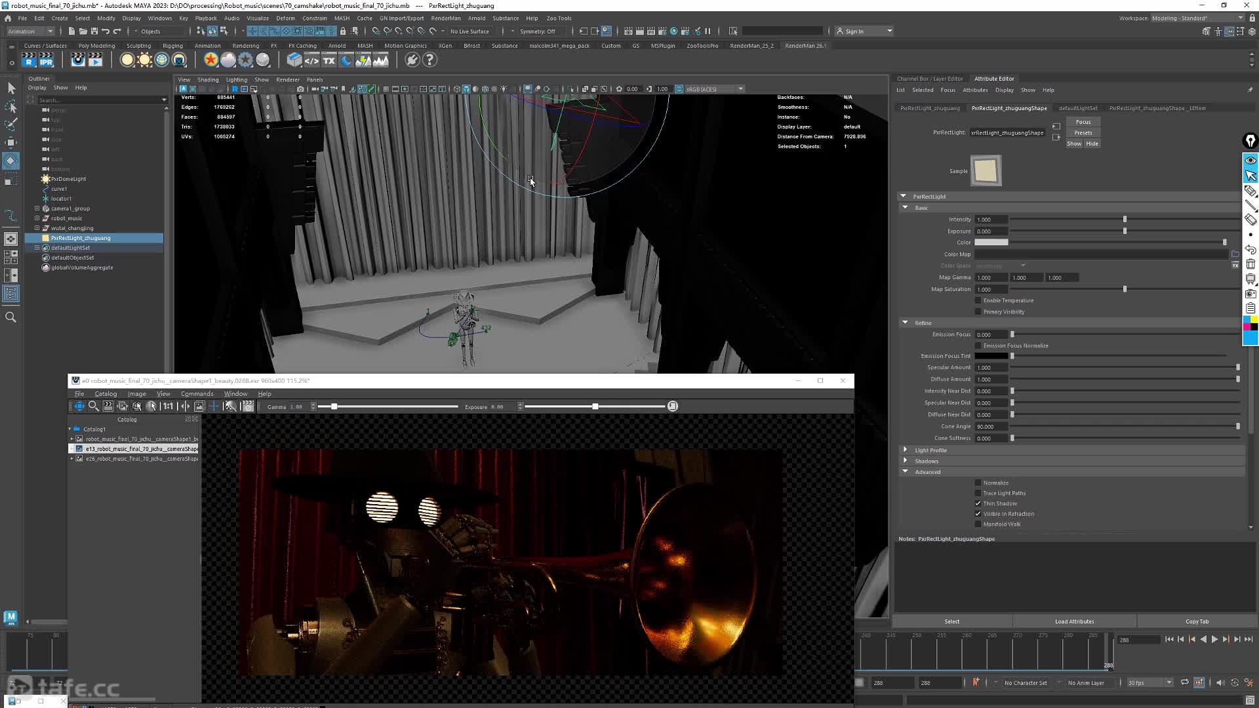Switch to RenderMan 26.1 shelf tab

pyautogui.click(x=806, y=46)
